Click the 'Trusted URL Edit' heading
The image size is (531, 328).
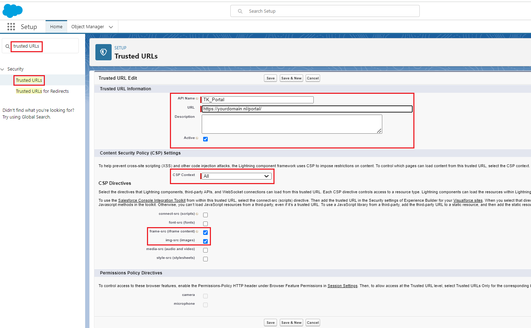pyautogui.click(x=118, y=78)
